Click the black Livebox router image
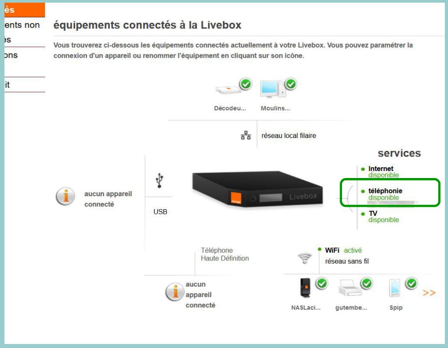The height and width of the screenshot is (348, 448). pos(257,189)
